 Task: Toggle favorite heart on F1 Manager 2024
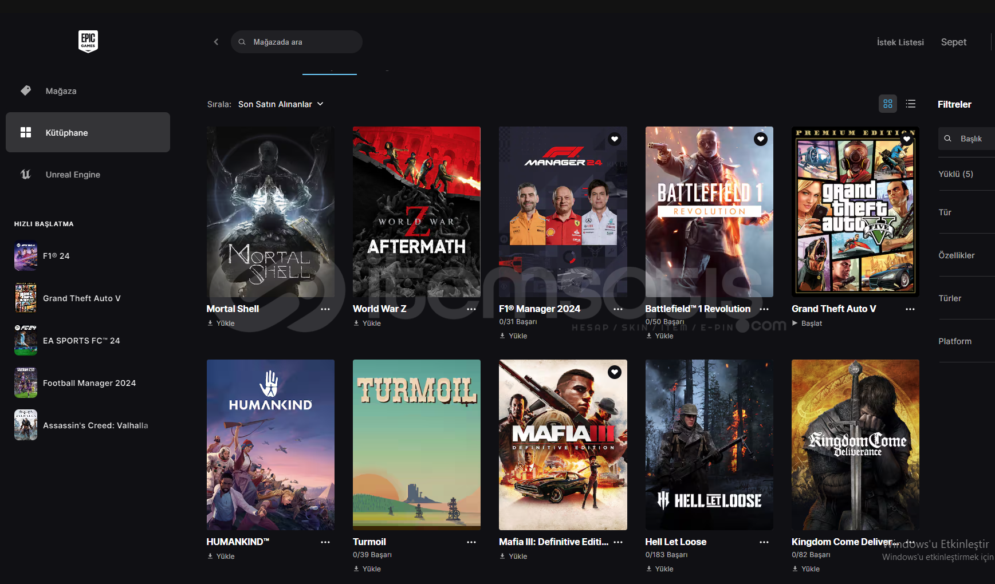click(615, 139)
